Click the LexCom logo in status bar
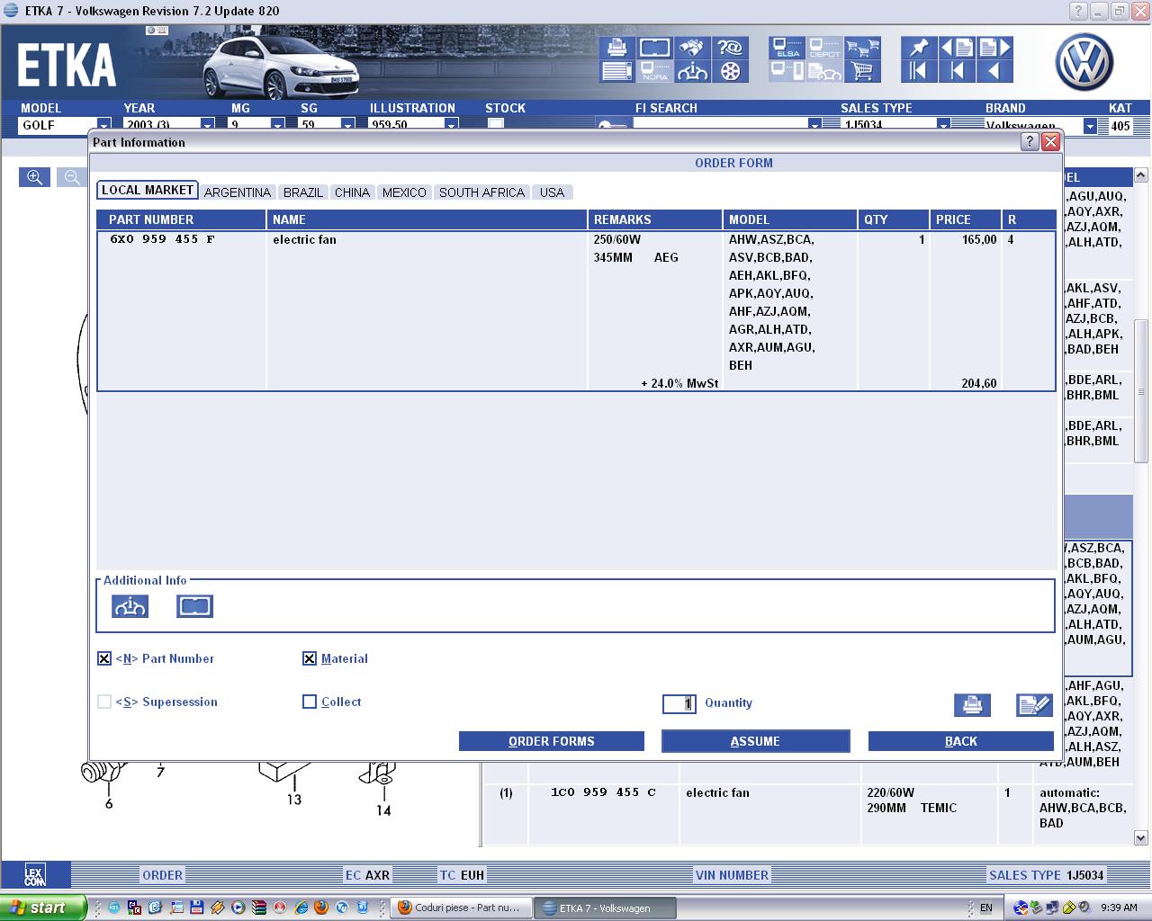The image size is (1152, 921). tap(34, 875)
